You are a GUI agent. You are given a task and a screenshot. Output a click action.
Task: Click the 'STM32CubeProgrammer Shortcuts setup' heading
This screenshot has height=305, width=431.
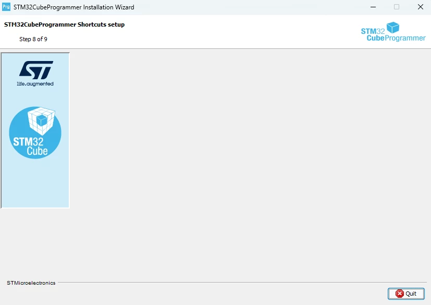tap(64, 25)
